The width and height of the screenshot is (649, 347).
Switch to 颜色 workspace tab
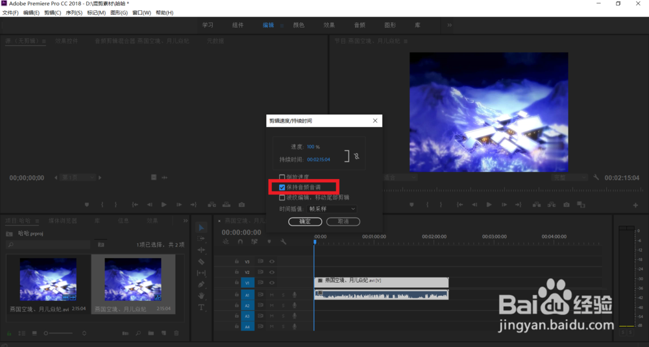tap(299, 25)
